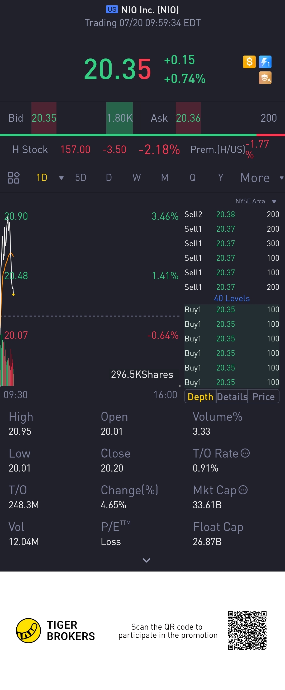
Task: Open the 40 Levels link
Action: click(231, 298)
